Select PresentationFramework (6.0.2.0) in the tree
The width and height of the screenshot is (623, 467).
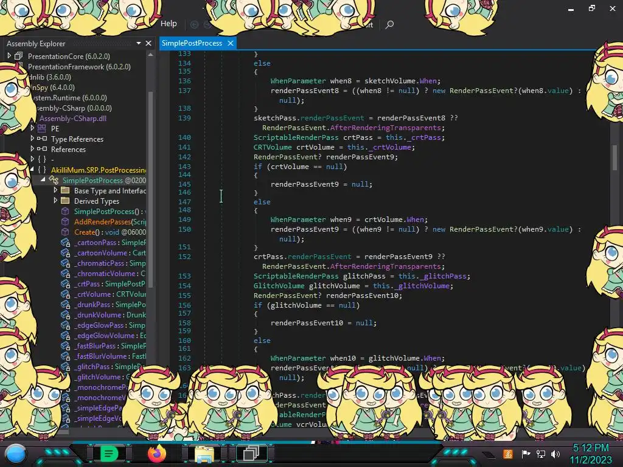pyautogui.click(x=79, y=67)
